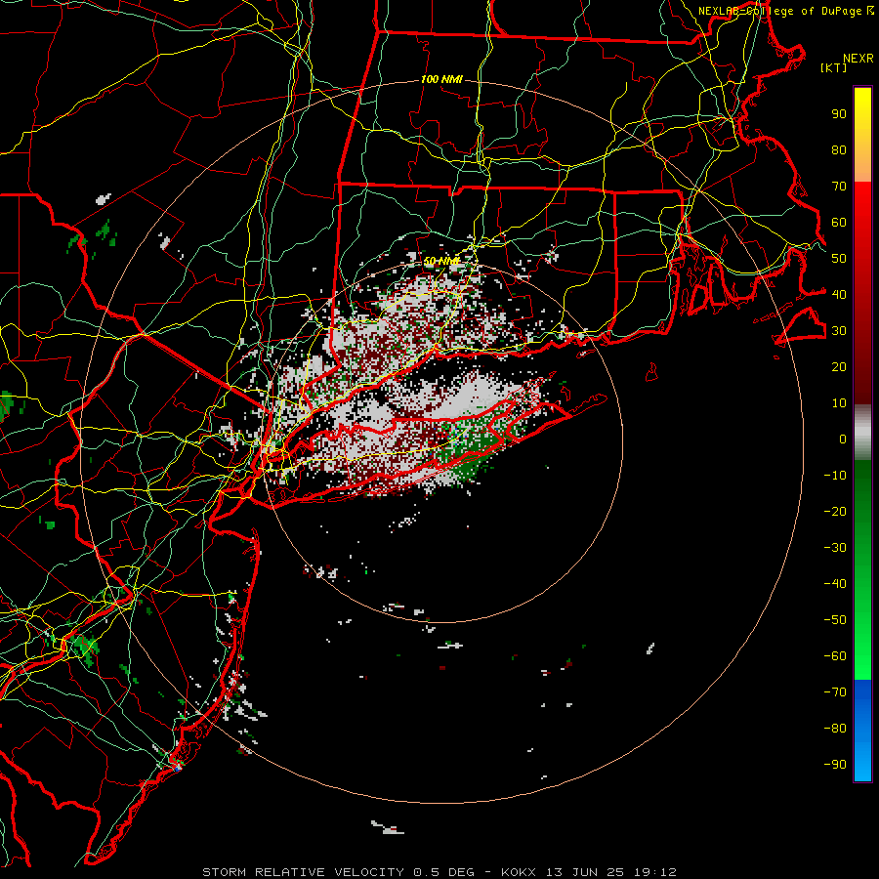The image size is (879, 879).
Task: Click the -30 value on velocity scale
Action: (x=835, y=548)
